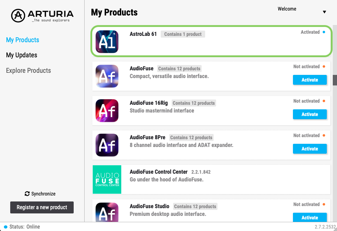Click the Synchronize refresh icon

pyautogui.click(x=27, y=194)
